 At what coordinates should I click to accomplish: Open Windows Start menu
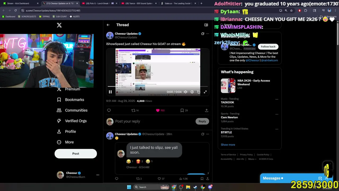pyautogui.click(x=129, y=187)
